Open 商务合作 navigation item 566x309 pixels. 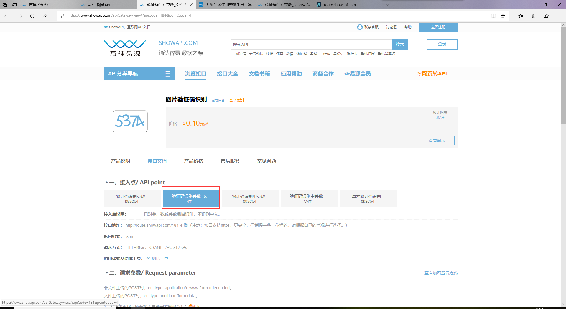click(x=323, y=74)
